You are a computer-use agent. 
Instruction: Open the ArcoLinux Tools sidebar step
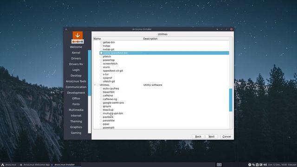(x=76, y=81)
